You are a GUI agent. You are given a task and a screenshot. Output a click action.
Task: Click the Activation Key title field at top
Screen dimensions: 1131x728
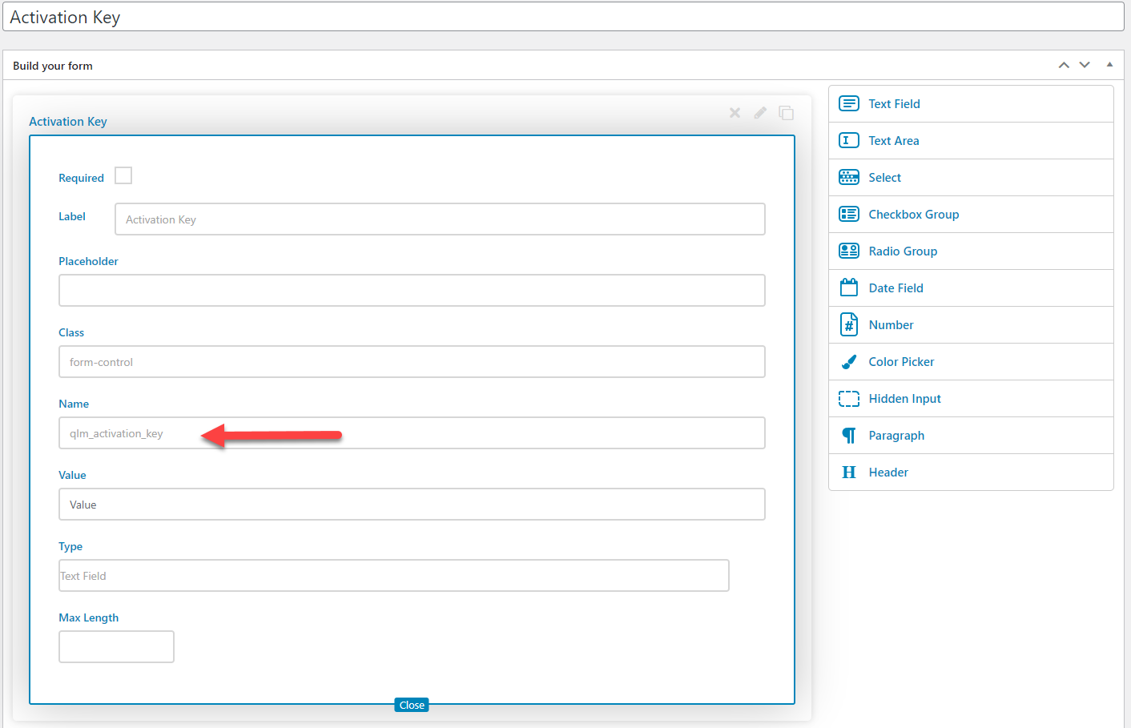point(563,17)
